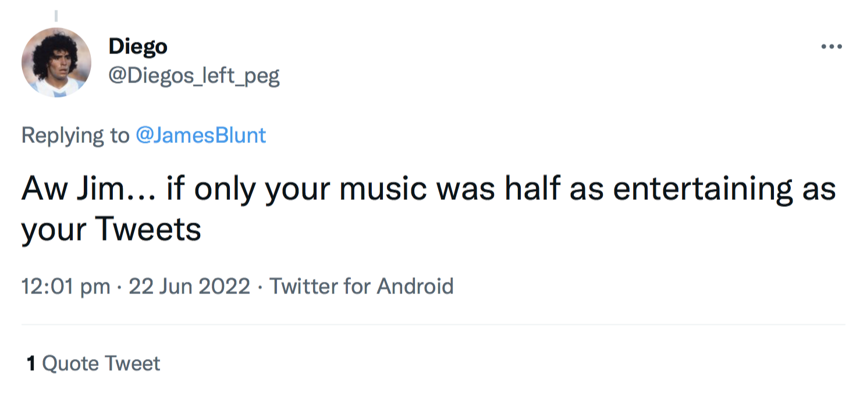This screenshot has width=867, height=394.
Task: Click "Aw Jim…" at the tweet start
Action: pyautogui.click(x=86, y=190)
